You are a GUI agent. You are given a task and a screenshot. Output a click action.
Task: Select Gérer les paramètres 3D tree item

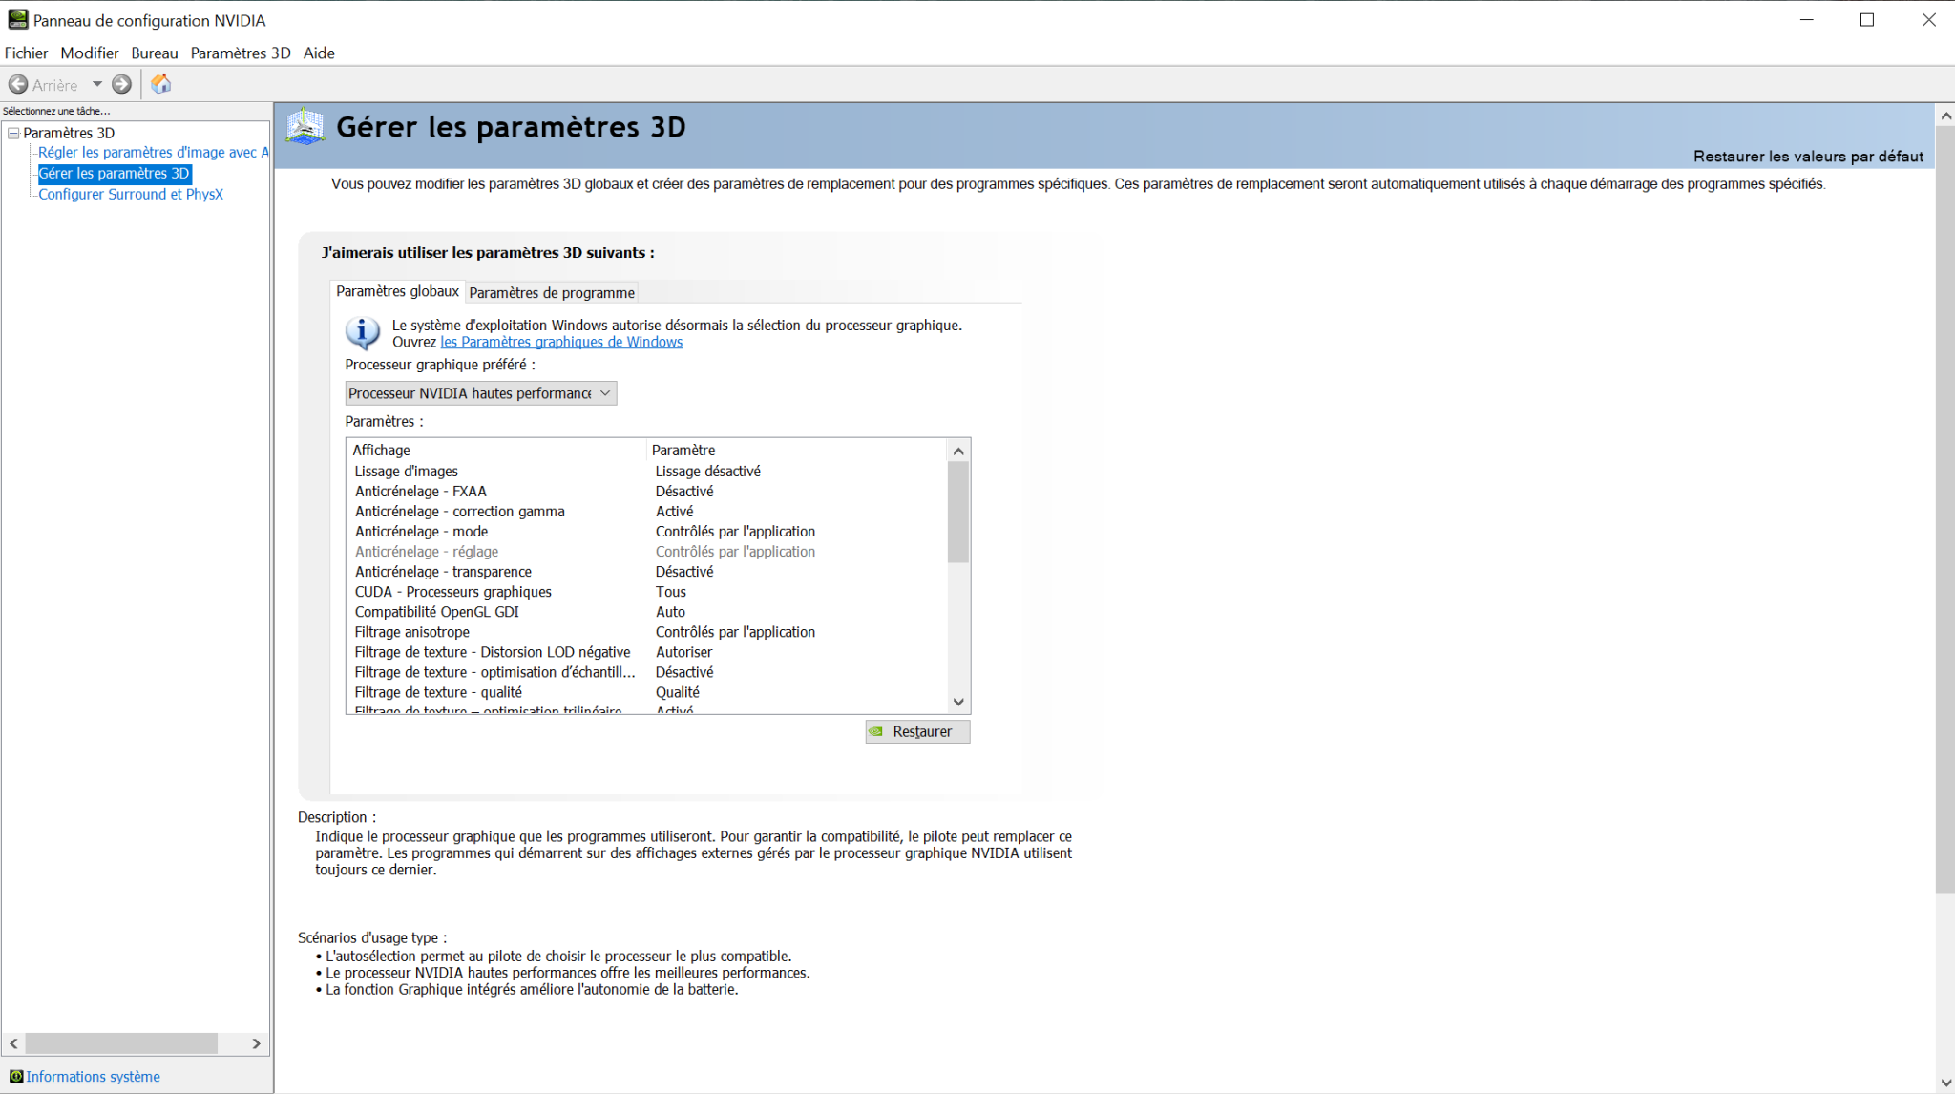[x=115, y=174]
